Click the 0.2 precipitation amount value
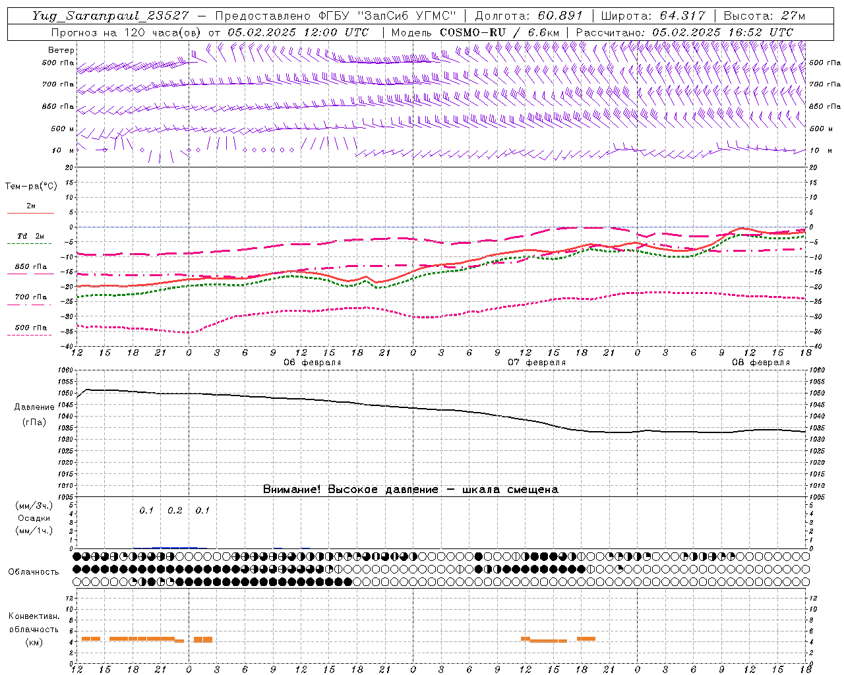Viewport: 844px width, 675px height. tap(175, 511)
